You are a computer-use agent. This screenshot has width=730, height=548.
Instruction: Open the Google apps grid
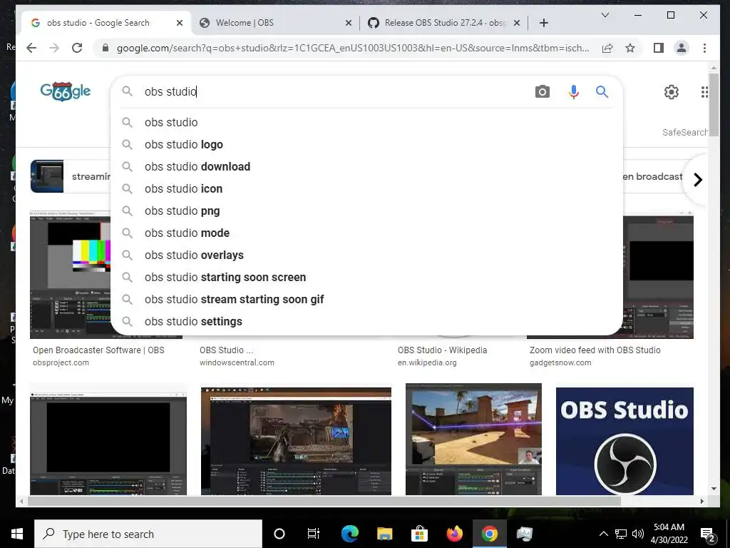704,92
